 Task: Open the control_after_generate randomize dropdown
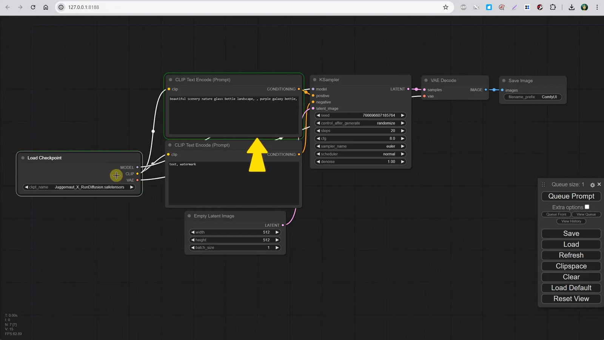tap(361, 123)
